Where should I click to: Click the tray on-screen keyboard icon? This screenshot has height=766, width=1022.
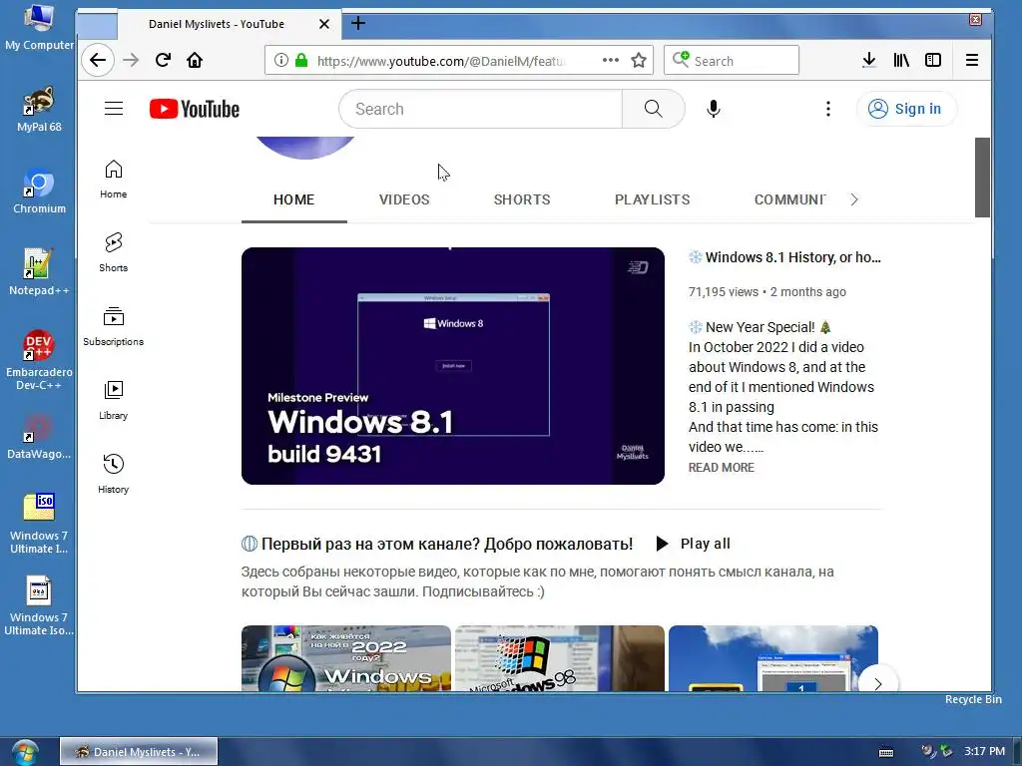pos(886,752)
